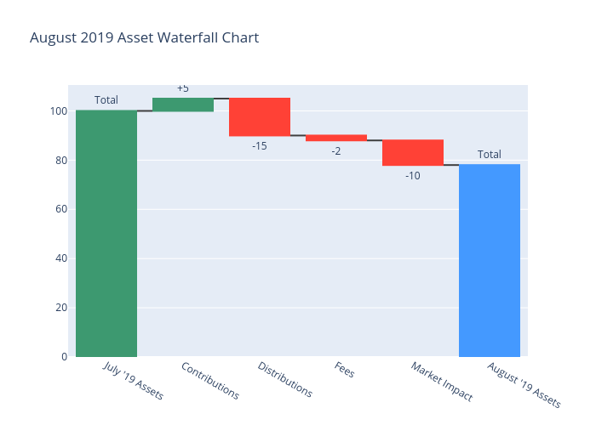
Task: Click the -15 value label
Action: 260,146
